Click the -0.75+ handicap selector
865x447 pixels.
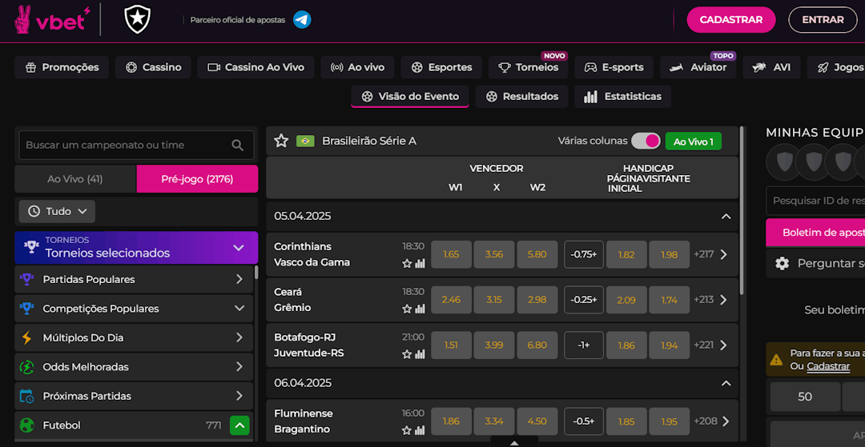584,254
